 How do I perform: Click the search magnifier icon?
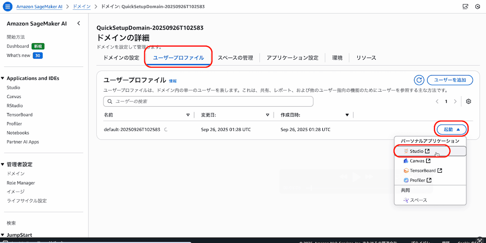click(110, 101)
